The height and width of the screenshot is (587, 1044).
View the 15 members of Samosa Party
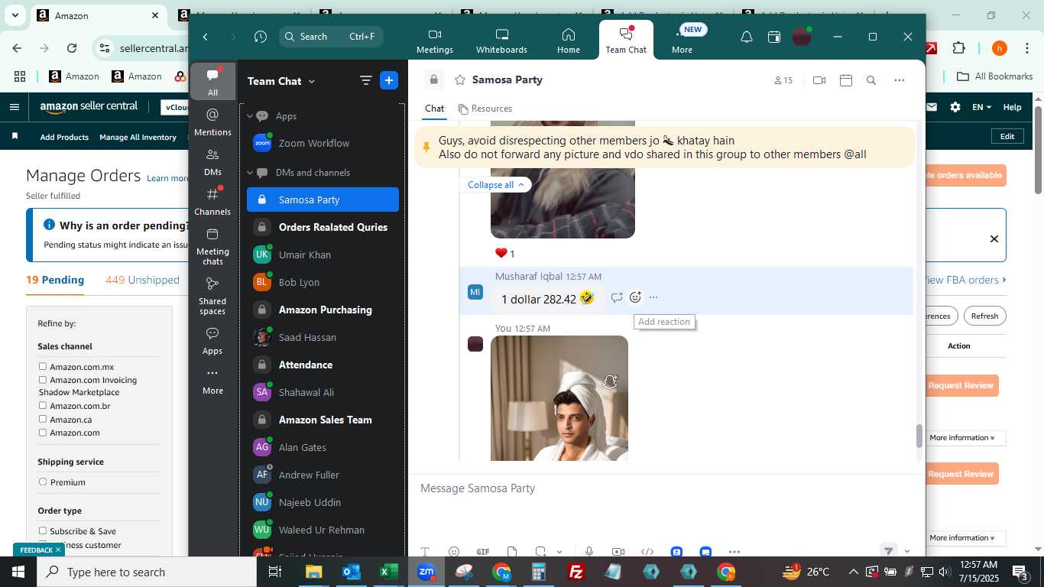click(783, 80)
